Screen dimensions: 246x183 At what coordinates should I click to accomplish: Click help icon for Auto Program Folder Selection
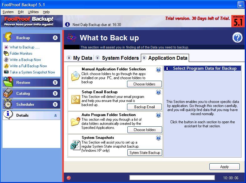pyautogui.click(x=158, y=115)
